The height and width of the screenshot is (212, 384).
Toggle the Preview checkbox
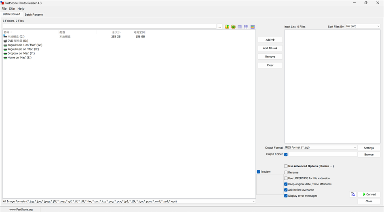[x=258, y=172]
